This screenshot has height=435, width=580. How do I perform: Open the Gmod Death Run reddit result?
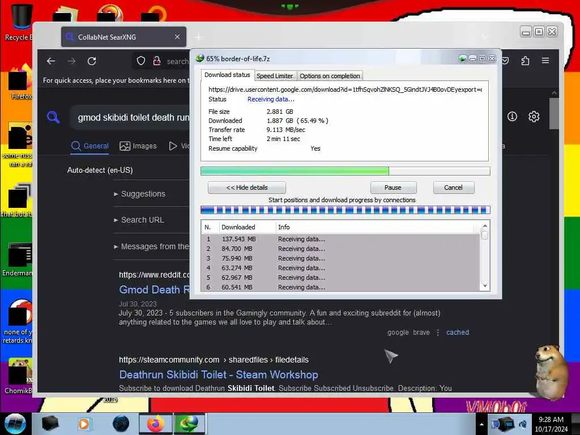[154, 289]
